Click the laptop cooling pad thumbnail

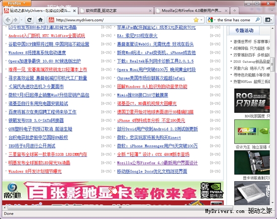[x=252, y=193]
